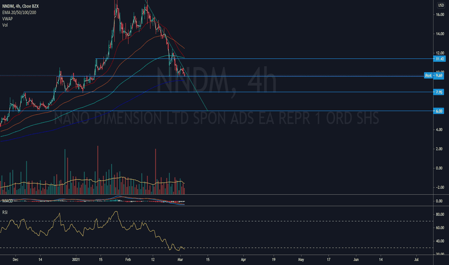Click the 80.00 RSI axis value
Viewport: 449px width, 265px height.
440,214
